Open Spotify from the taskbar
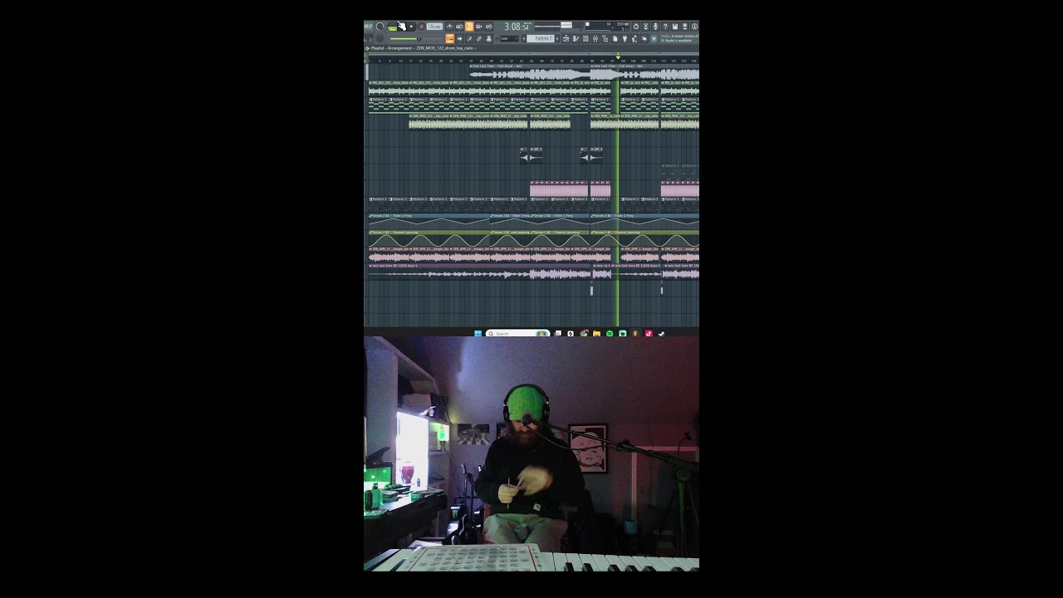 coord(610,333)
